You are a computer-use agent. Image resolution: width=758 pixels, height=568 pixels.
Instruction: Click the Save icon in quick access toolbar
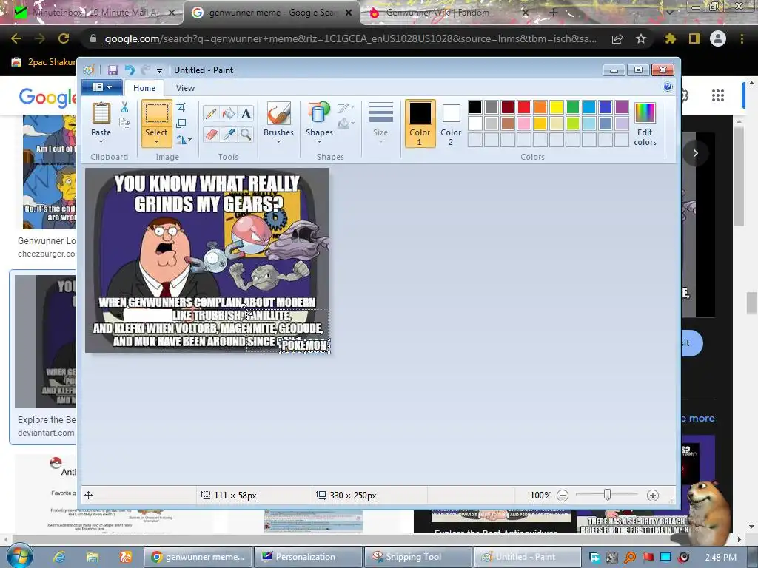113,70
